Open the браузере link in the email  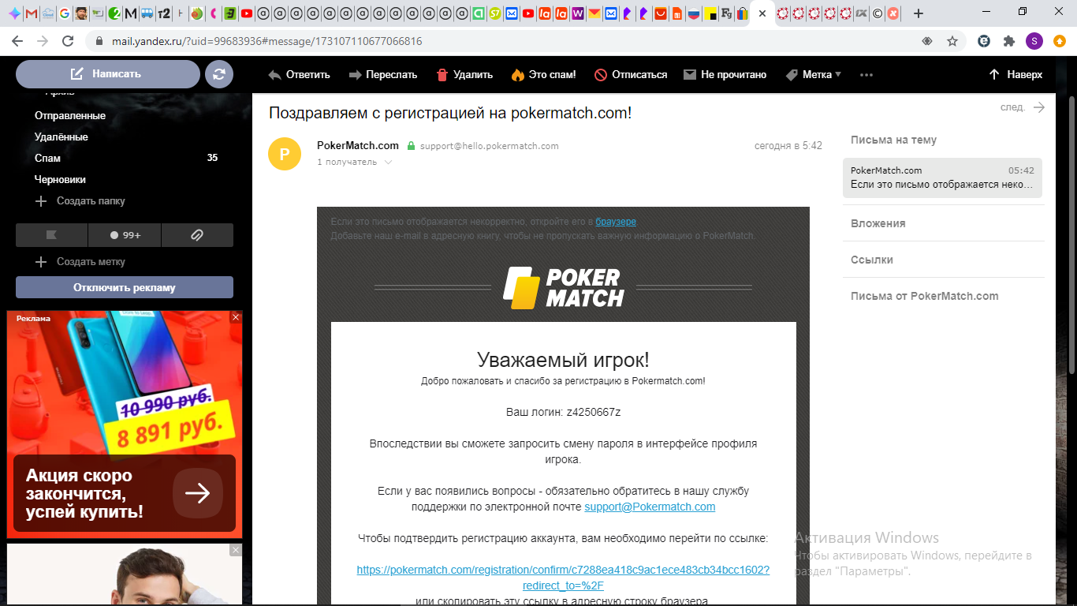coord(616,222)
